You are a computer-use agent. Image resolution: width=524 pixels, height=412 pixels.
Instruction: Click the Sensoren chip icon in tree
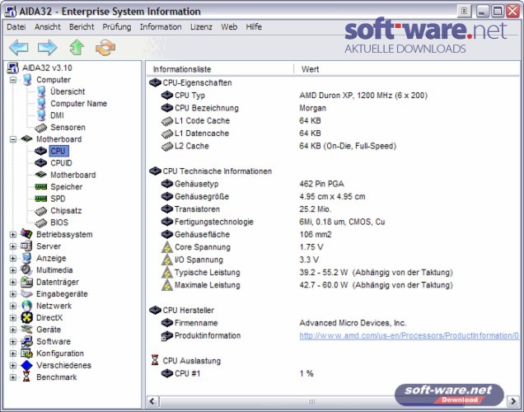pyautogui.click(x=40, y=128)
